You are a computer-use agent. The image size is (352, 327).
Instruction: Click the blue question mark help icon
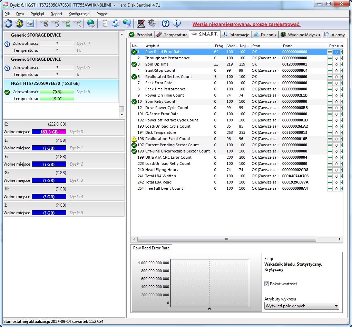pos(165,23)
